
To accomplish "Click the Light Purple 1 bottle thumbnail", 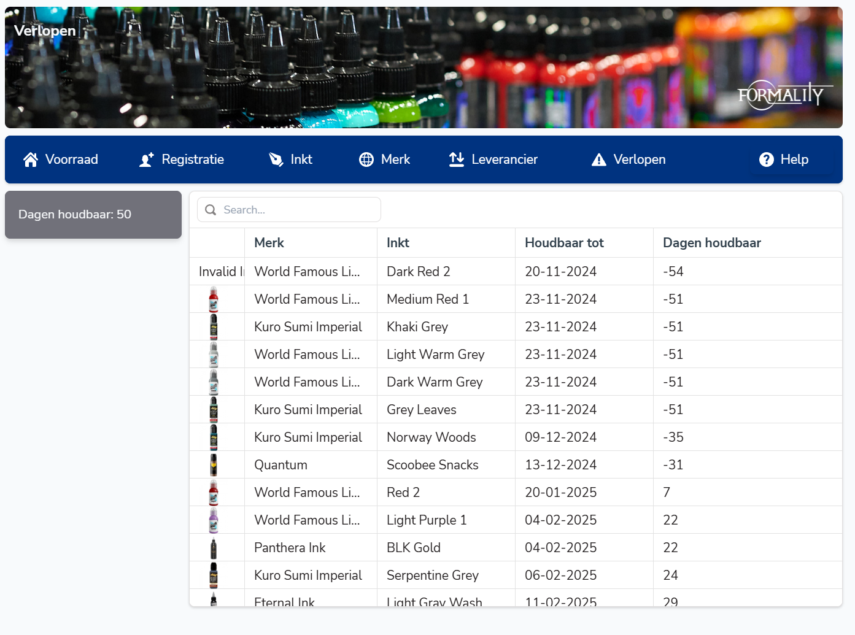I will pyautogui.click(x=214, y=520).
